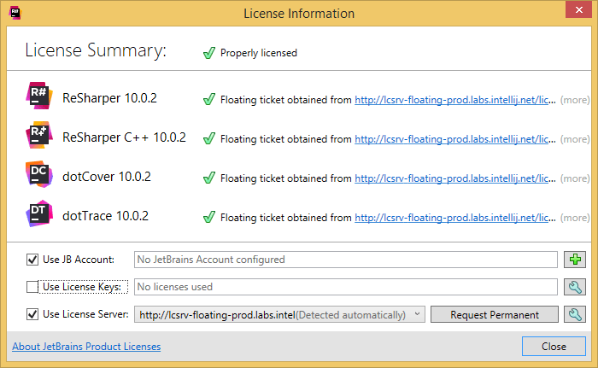598x368 pixels.
Task: Open the ReSharper C++ floating ticket URL
Action: click(454, 139)
